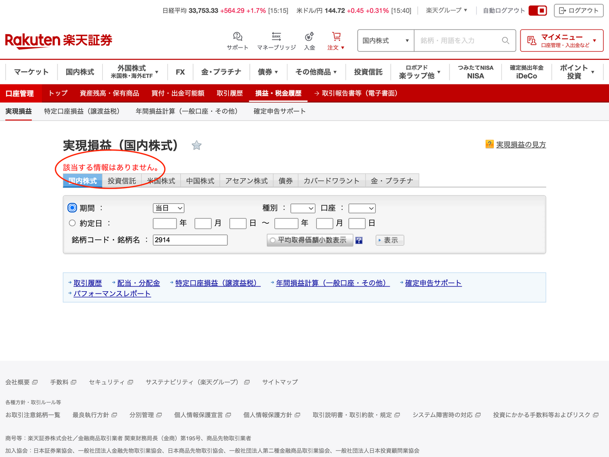Open the 配当・分配金 link
The image size is (609, 457).
(x=138, y=282)
